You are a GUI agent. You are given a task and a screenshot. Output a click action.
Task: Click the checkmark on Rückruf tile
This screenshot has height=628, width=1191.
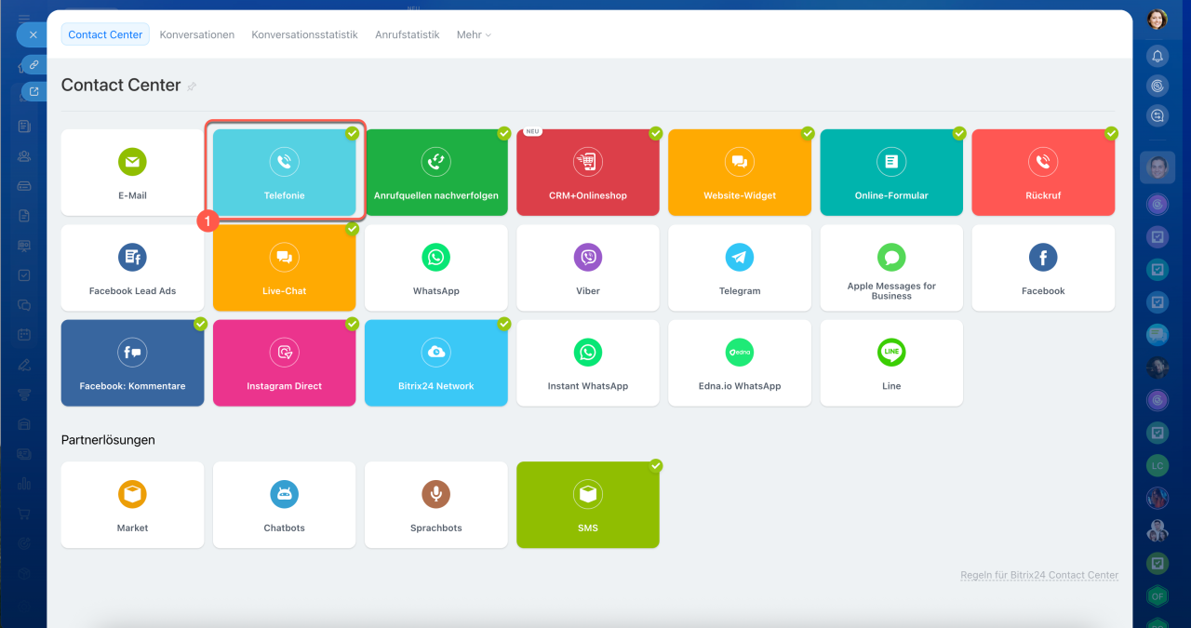1111,134
